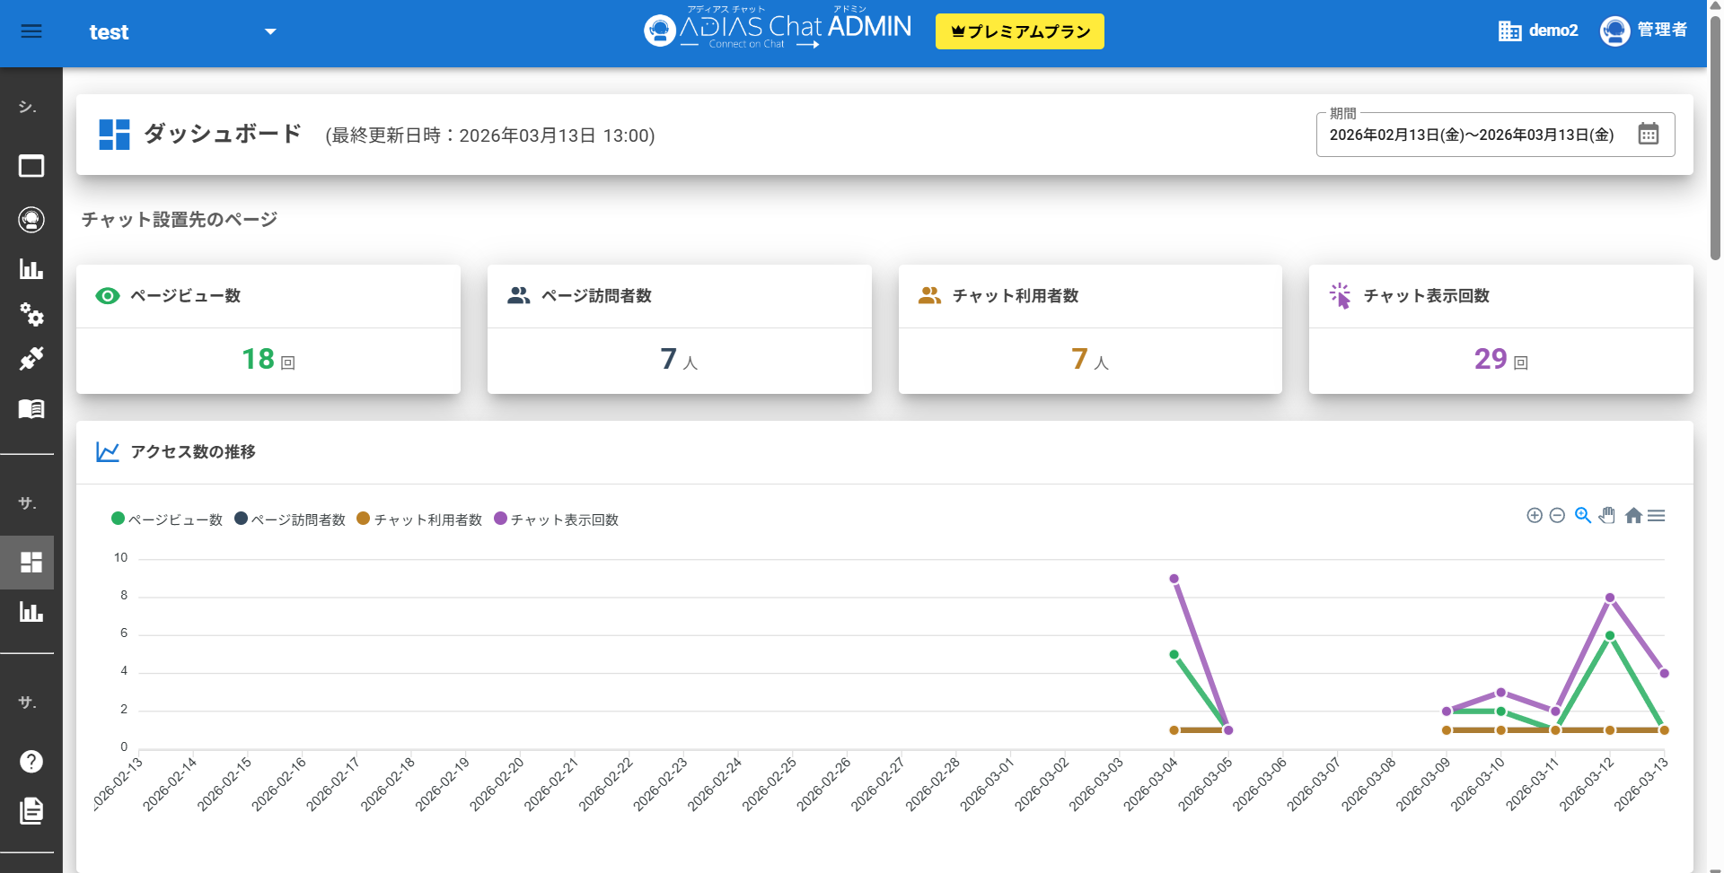The image size is (1724, 873).
Task: Click the 期間 date range field
Action: click(1495, 135)
